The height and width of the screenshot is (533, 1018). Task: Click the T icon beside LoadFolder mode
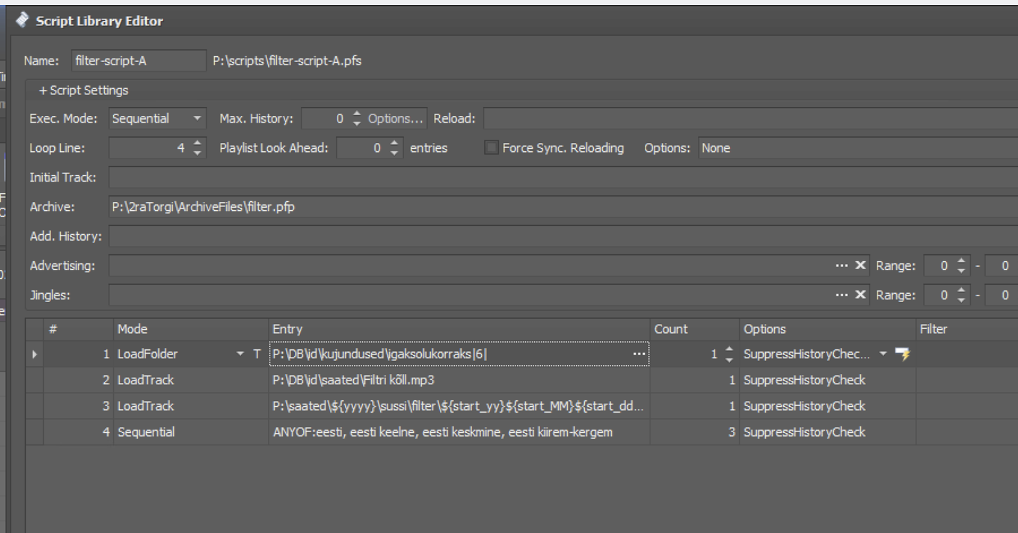[257, 354]
